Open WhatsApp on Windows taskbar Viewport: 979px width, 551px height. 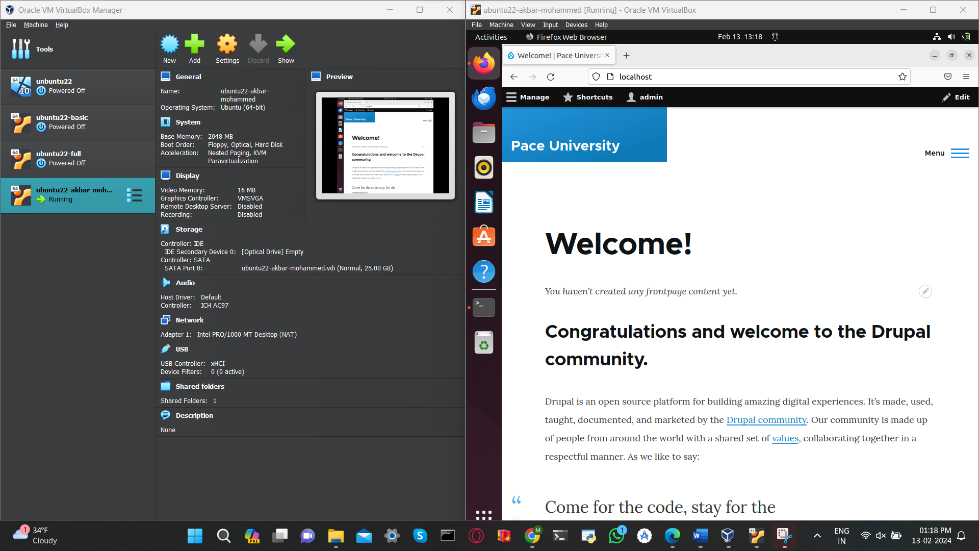point(616,536)
